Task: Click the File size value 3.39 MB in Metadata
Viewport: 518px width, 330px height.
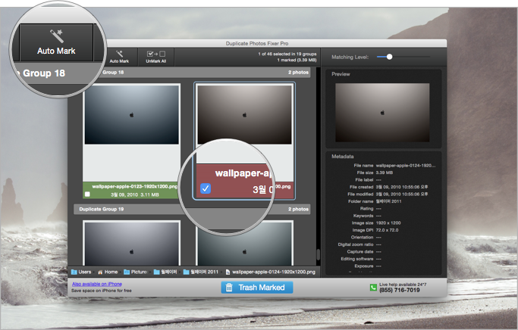Action: [385, 173]
